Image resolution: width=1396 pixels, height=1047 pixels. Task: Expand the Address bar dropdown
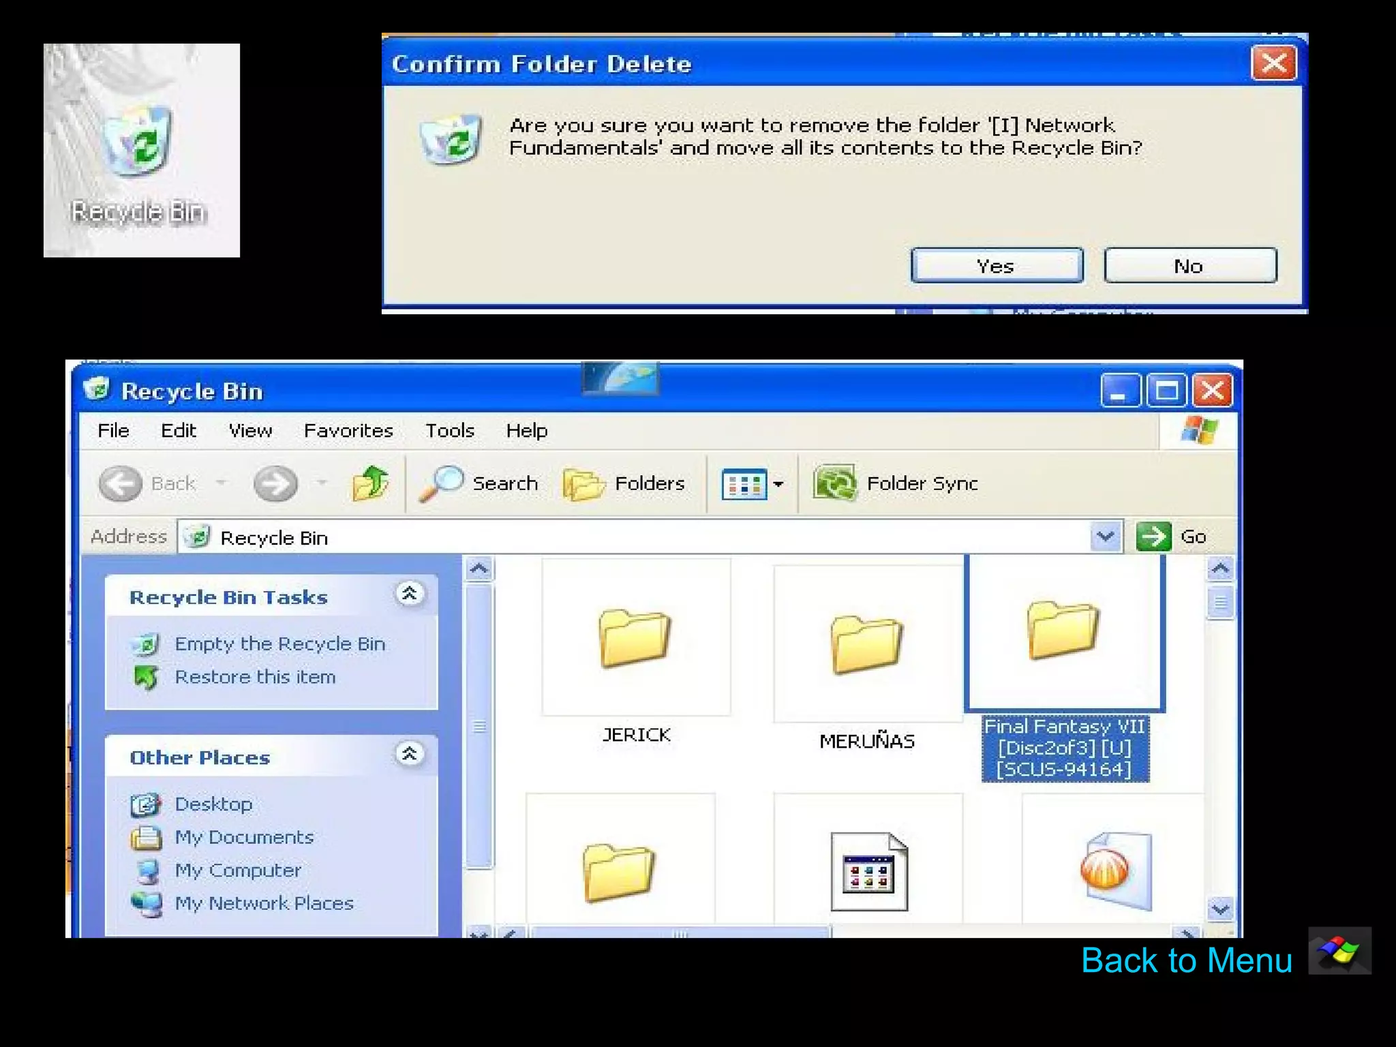click(1105, 536)
